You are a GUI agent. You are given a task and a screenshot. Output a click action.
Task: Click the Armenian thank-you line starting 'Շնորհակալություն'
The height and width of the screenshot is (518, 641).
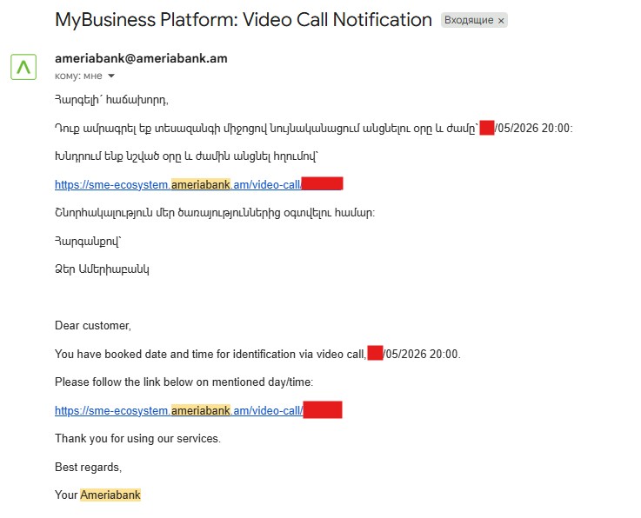click(x=215, y=213)
